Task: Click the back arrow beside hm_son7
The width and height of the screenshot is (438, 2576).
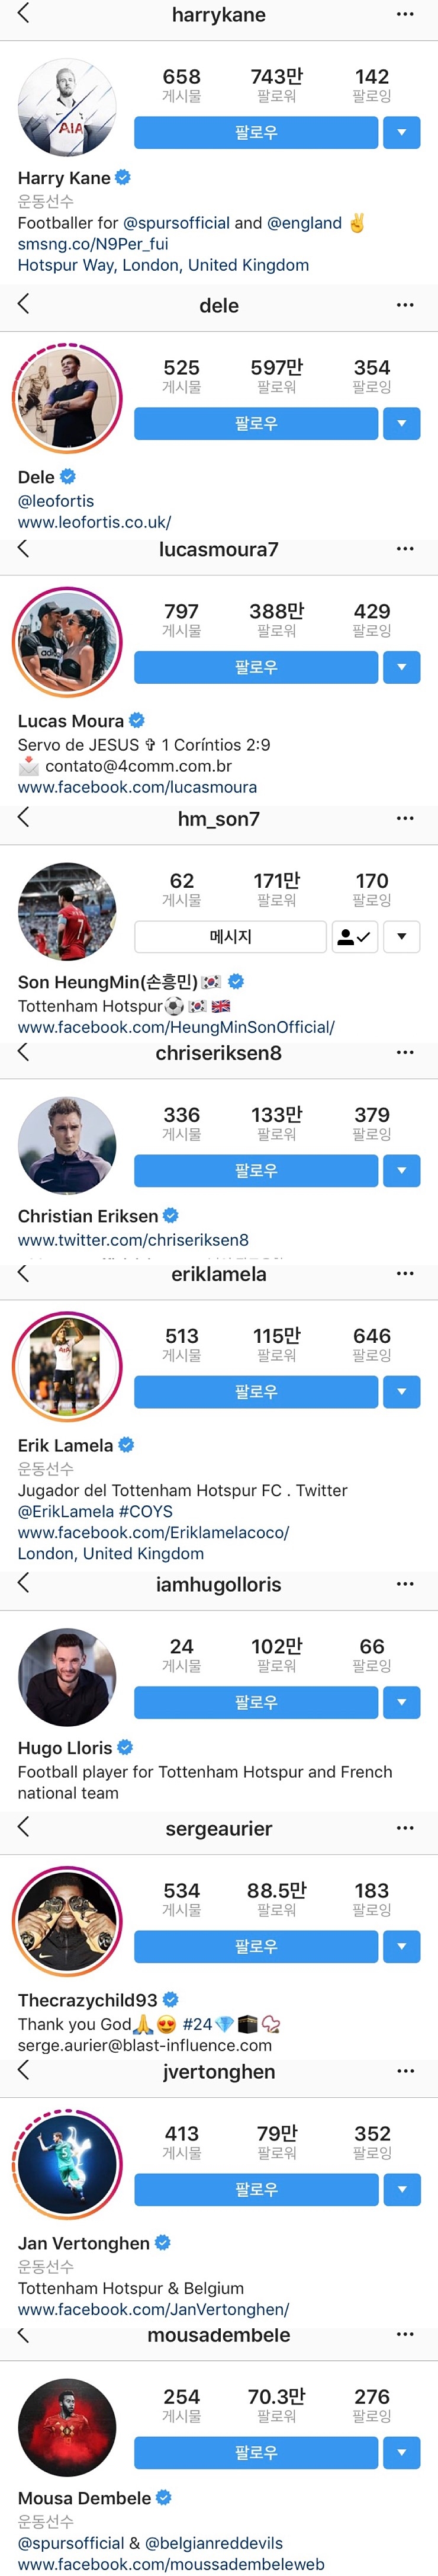Action: [x=23, y=817]
